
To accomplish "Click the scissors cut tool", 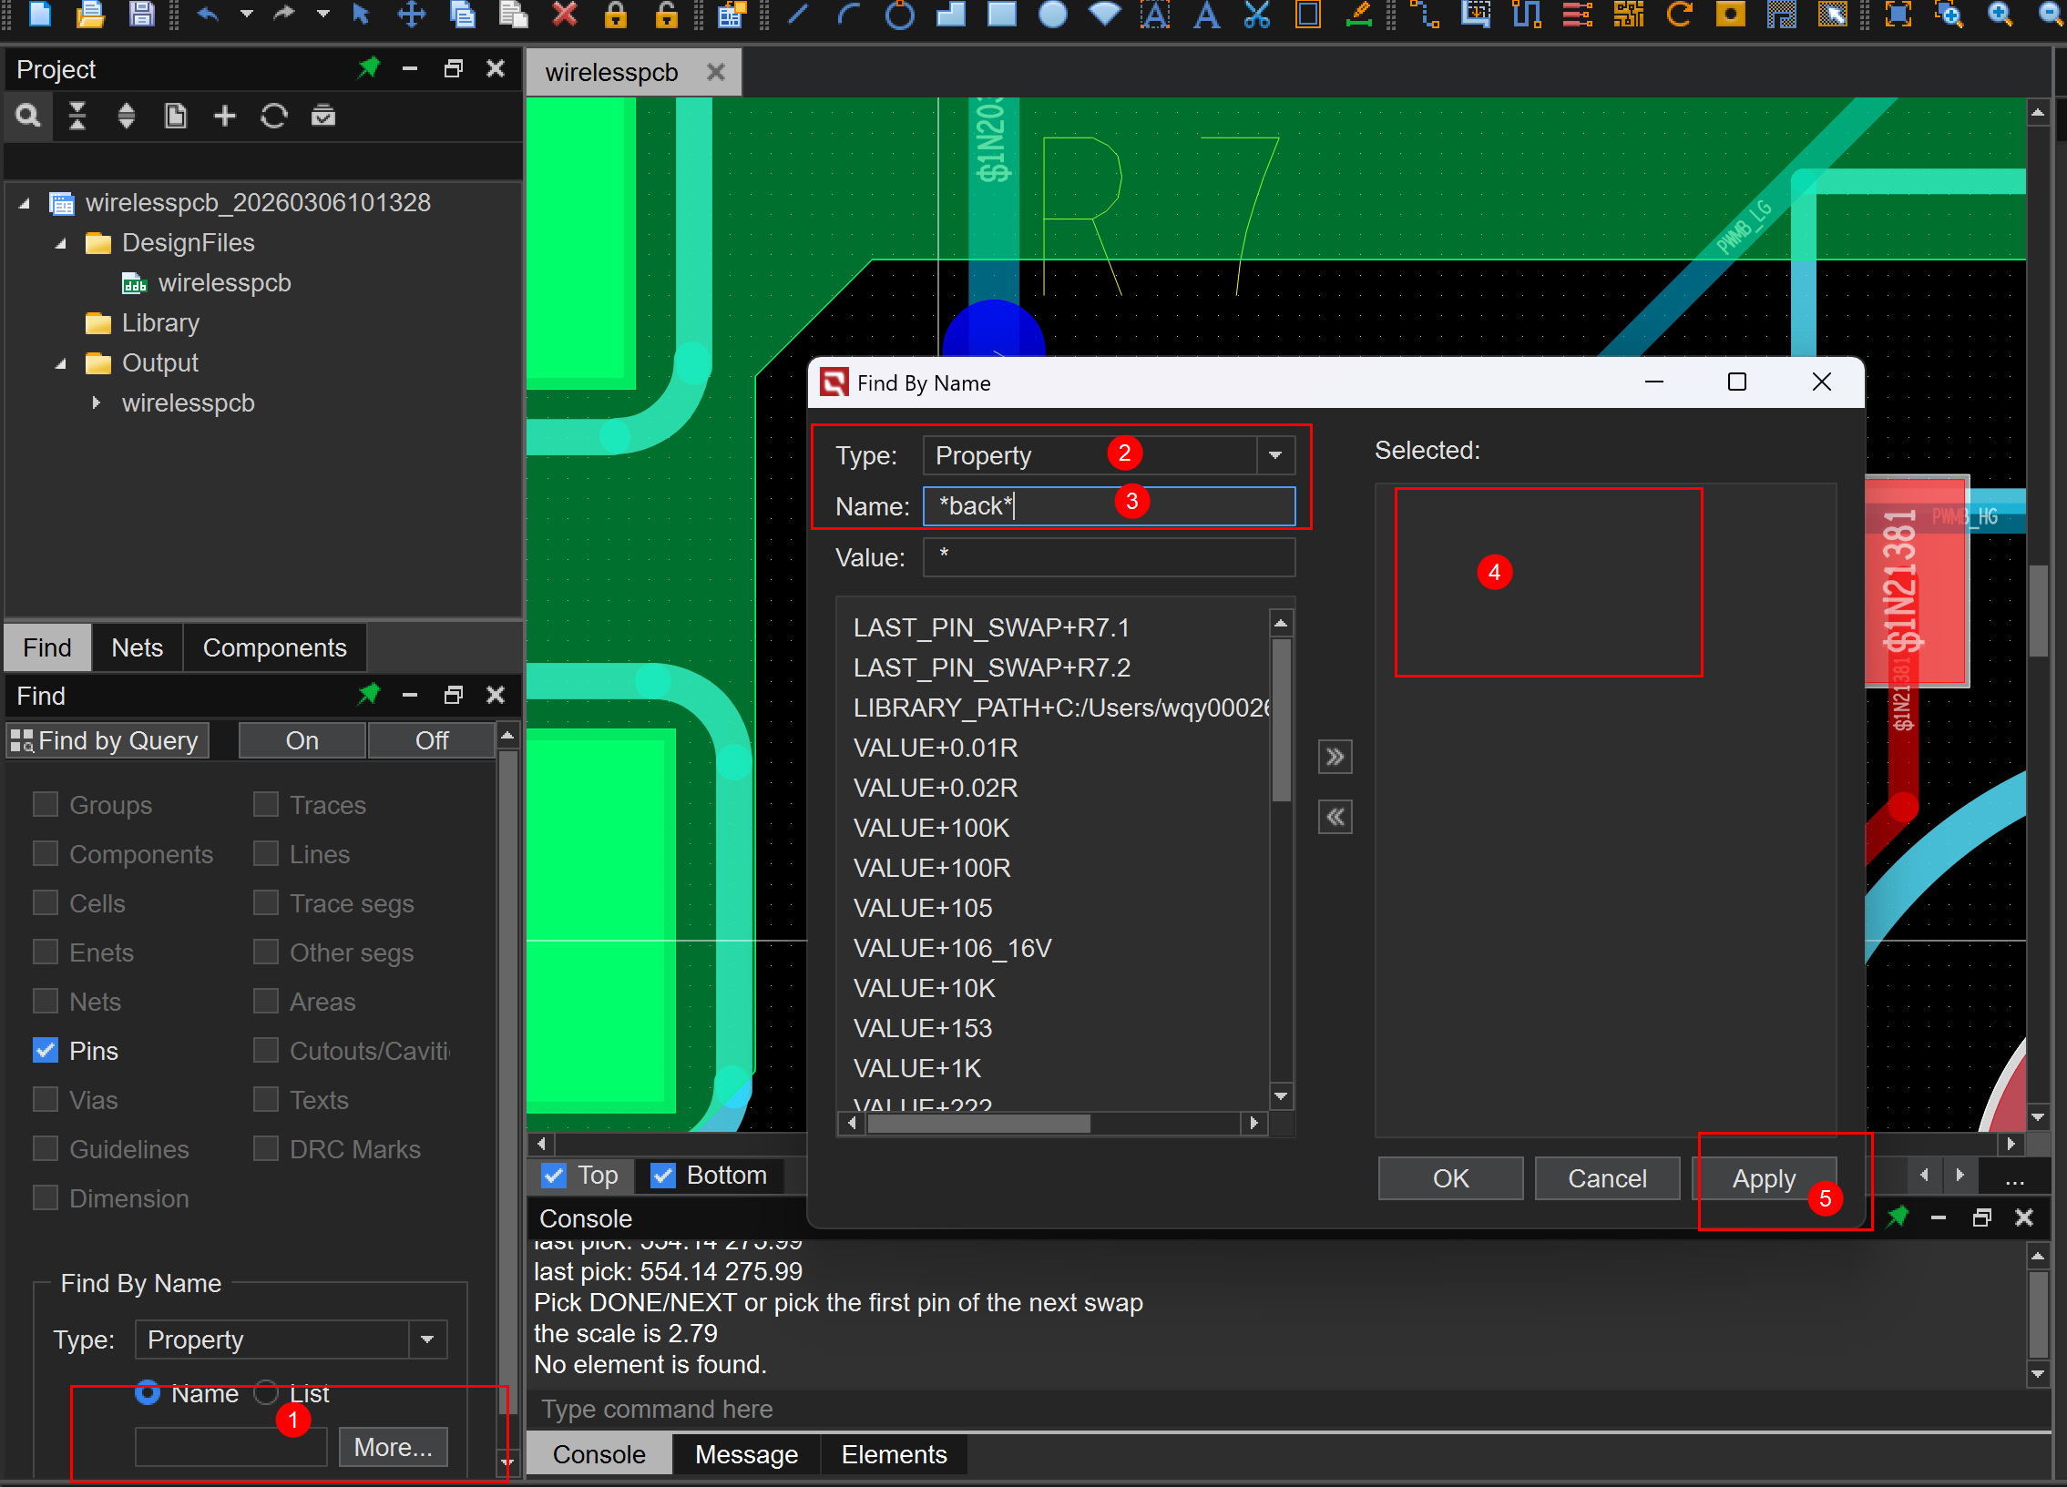I will (x=1257, y=14).
